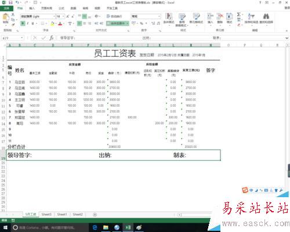Toggle Top Align
This screenshot has width=290, height=232.
tap(79, 16)
